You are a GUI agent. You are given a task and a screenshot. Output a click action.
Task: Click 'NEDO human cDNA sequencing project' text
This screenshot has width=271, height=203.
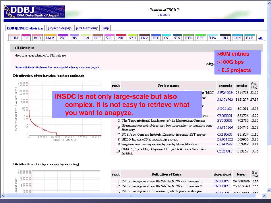pos(150,139)
